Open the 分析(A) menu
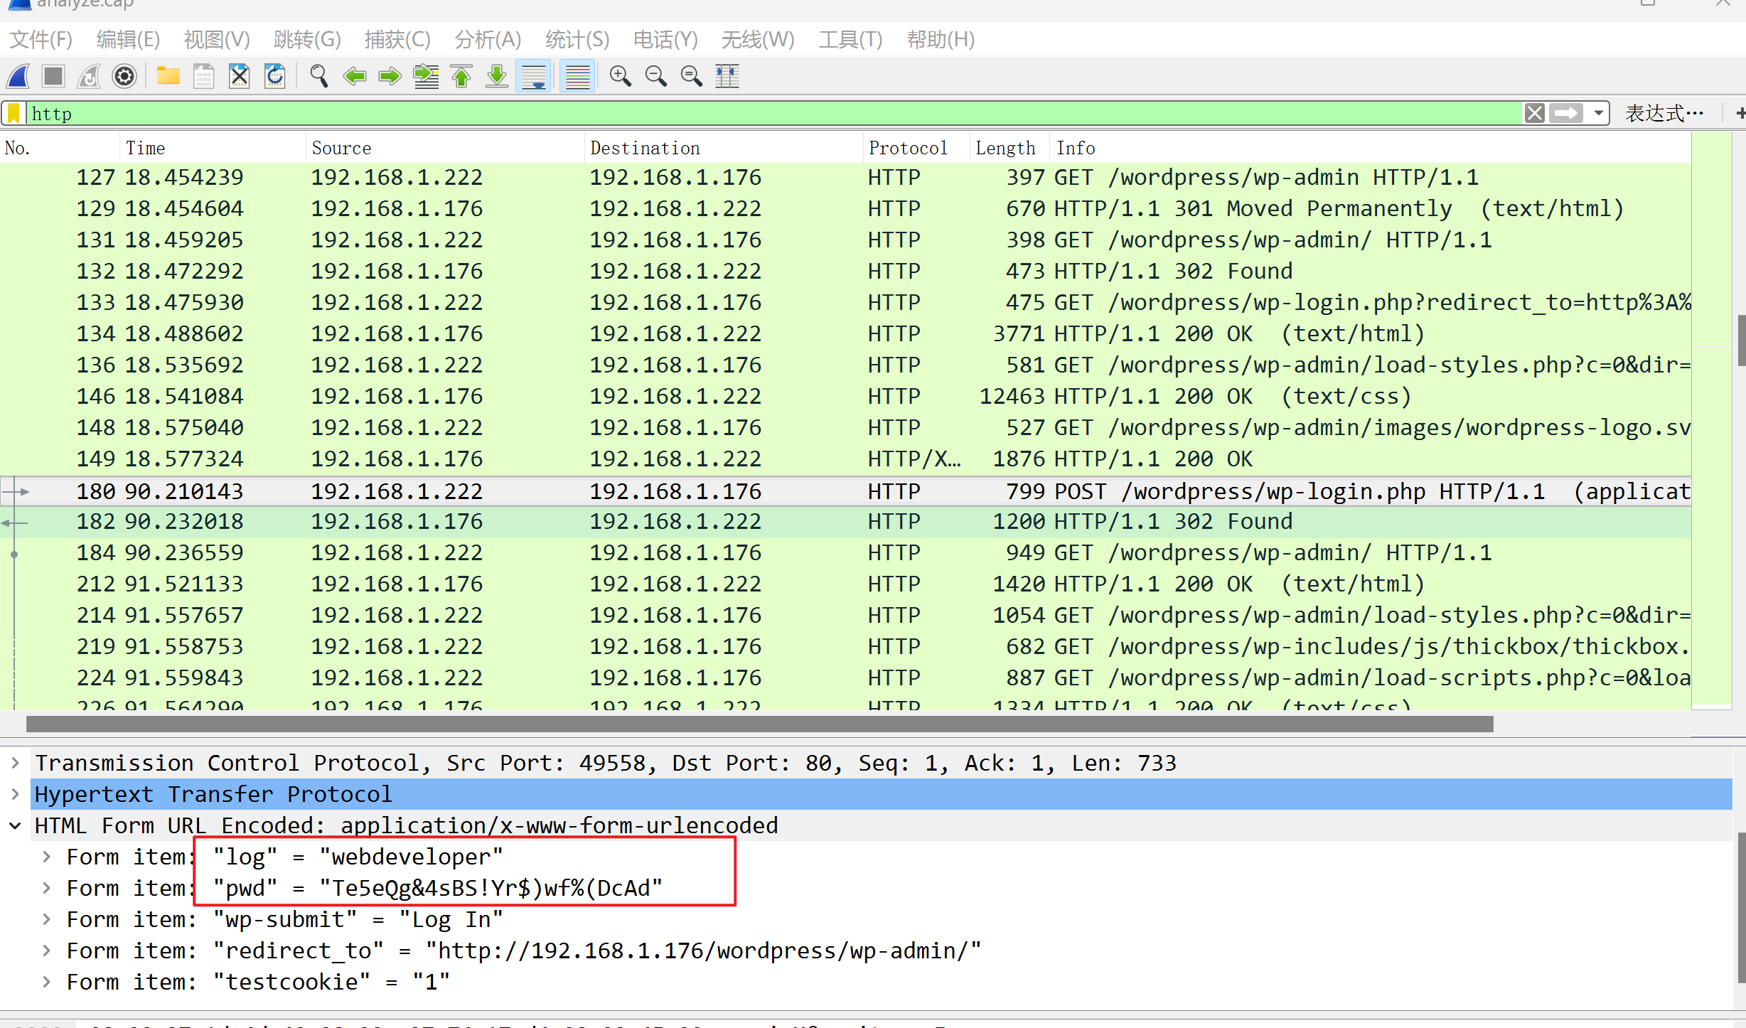The width and height of the screenshot is (1746, 1028). tap(488, 40)
